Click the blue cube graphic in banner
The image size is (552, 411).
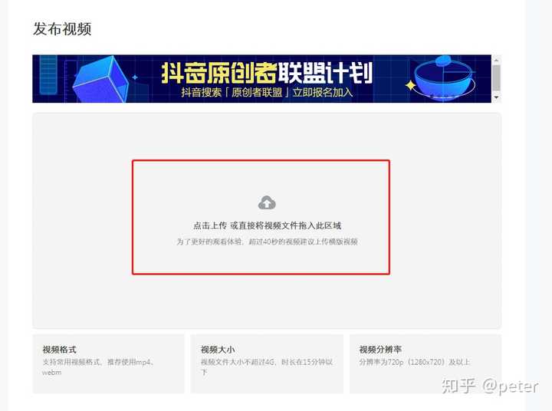pos(101,81)
